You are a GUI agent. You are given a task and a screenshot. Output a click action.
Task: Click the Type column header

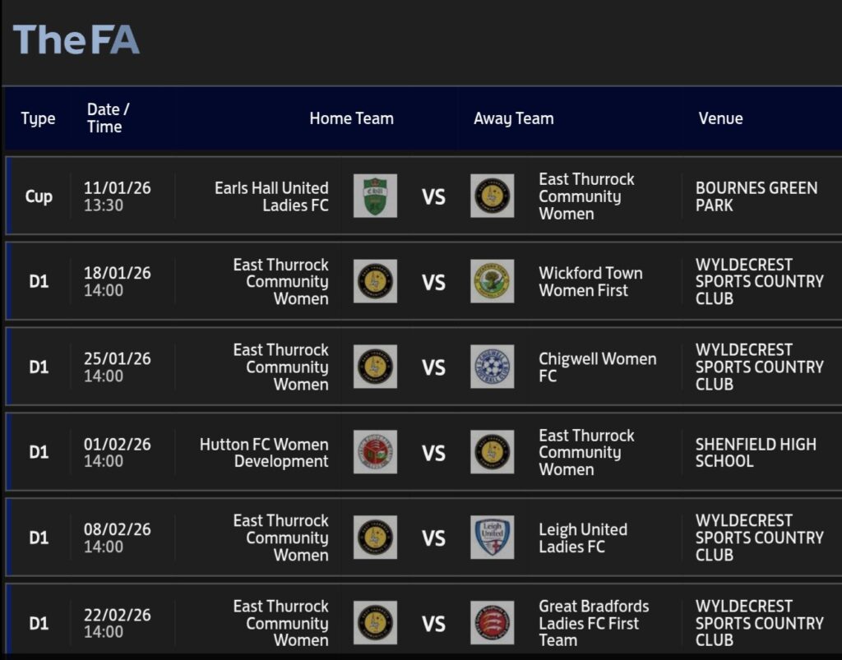coord(38,118)
